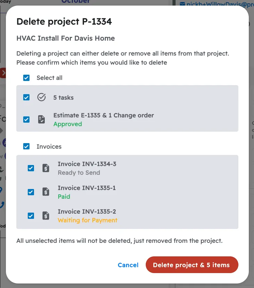
Task: Uncheck the checkbox for Invoice INV-1335-2
Action: coord(31,215)
